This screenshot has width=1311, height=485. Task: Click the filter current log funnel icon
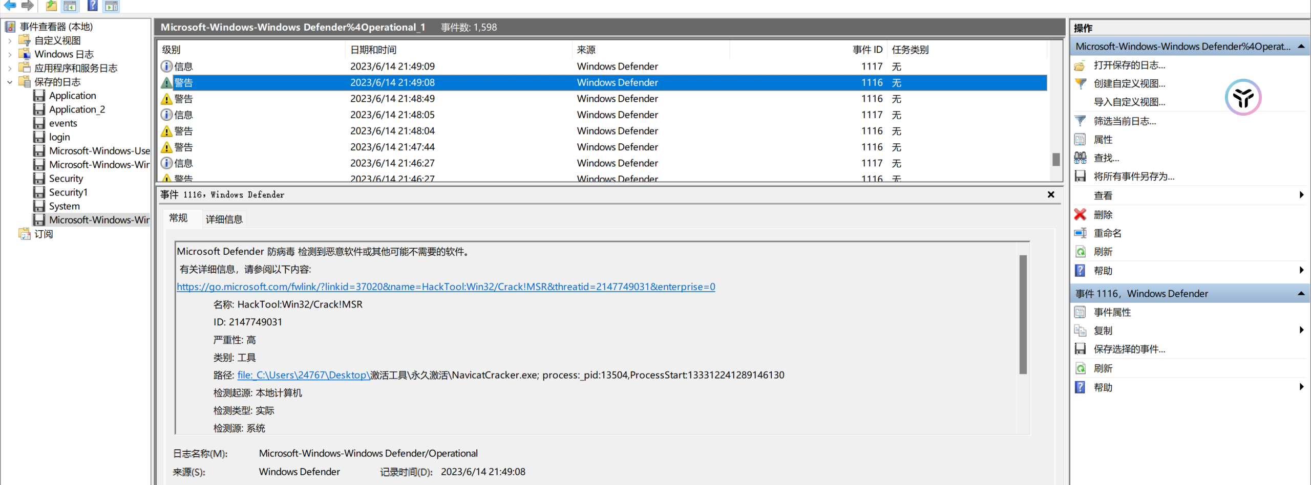click(1080, 121)
